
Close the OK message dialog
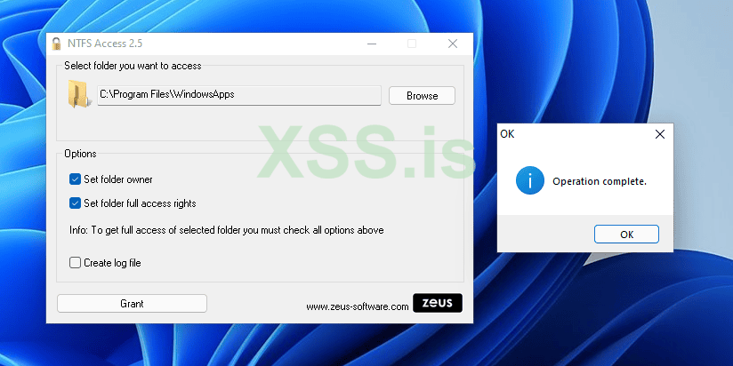(659, 134)
